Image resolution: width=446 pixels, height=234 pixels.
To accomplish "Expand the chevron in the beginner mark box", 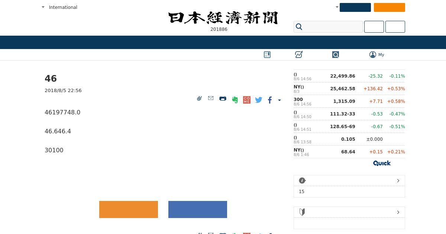I will [398, 212].
